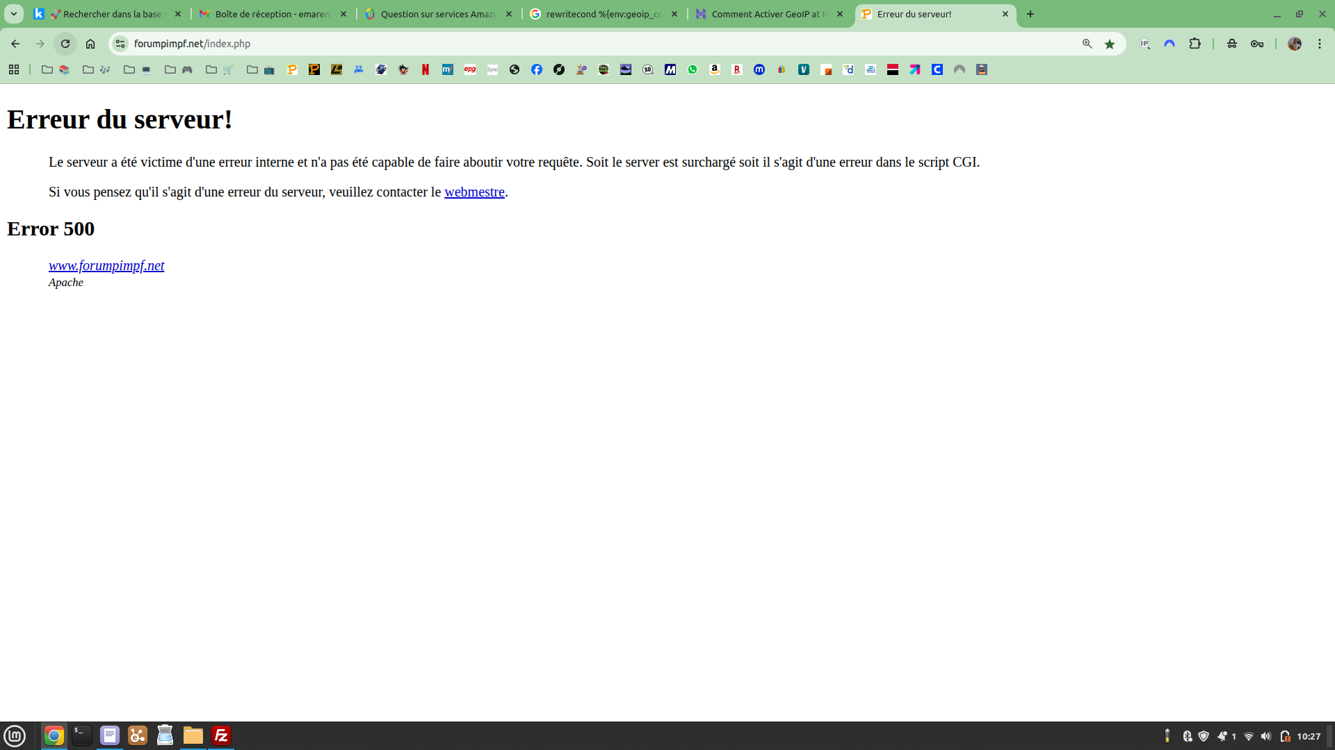Screen dimensions: 1335x750
Task: Open the Chrome three-dot menu
Action: [1320, 44]
